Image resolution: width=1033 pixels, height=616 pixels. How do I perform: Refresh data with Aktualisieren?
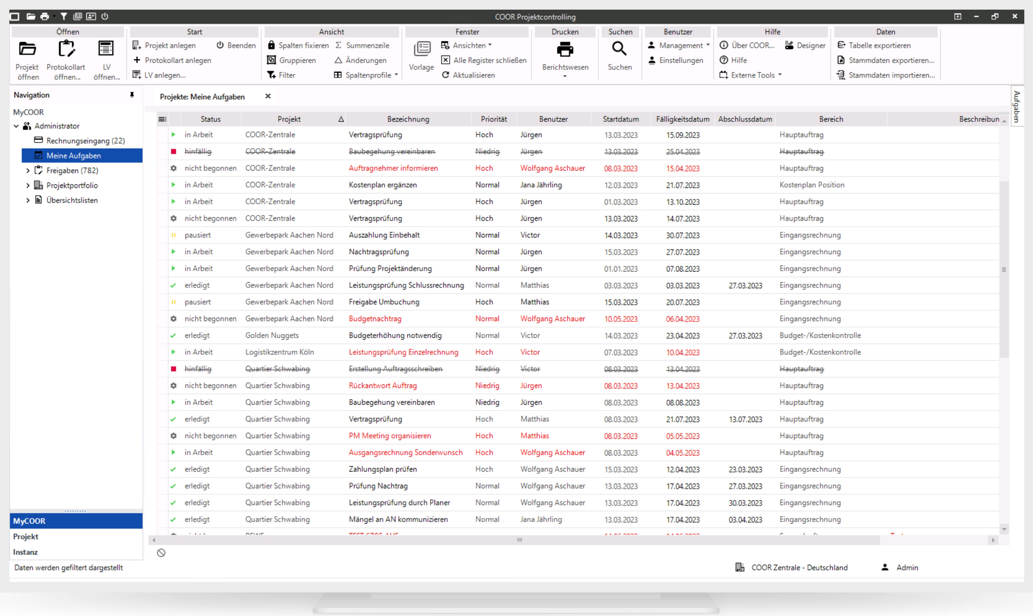point(468,75)
